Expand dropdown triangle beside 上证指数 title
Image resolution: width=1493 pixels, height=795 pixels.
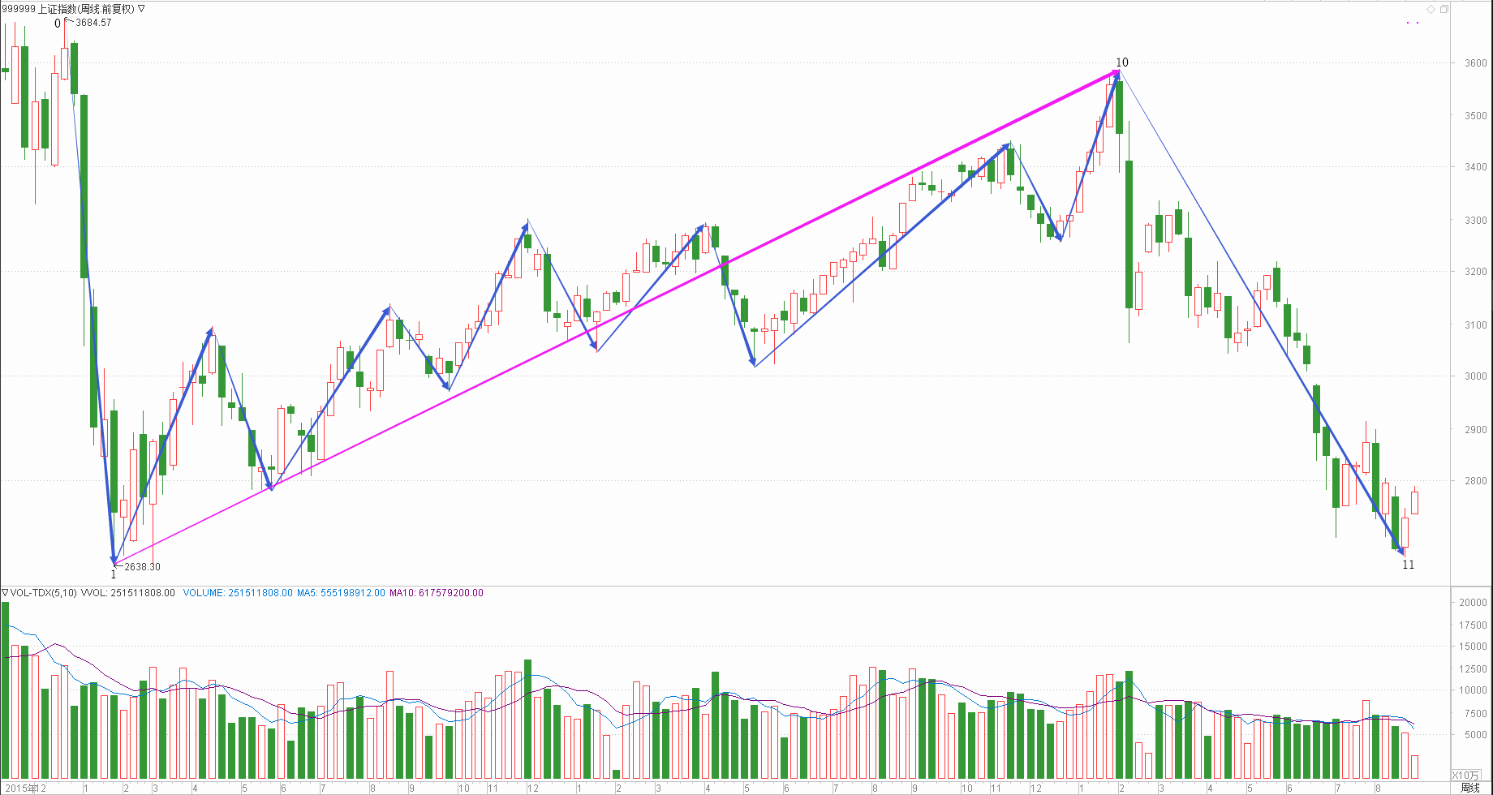(x=141, y=9)
